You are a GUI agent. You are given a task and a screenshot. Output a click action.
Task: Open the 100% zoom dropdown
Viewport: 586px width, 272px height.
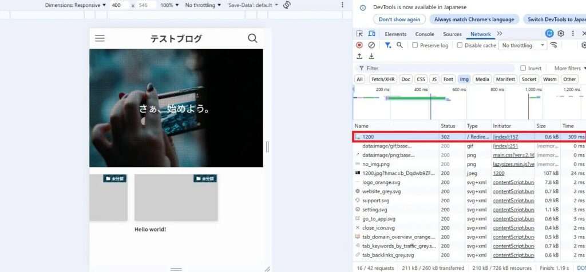[169, 5]
